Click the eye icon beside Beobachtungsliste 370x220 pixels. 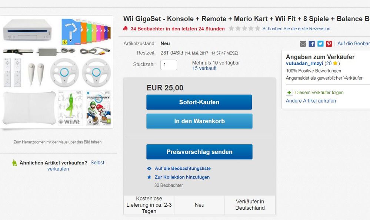point(150,169)
